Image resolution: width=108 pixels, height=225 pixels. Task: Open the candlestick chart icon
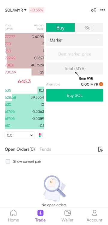coord(94,10)
